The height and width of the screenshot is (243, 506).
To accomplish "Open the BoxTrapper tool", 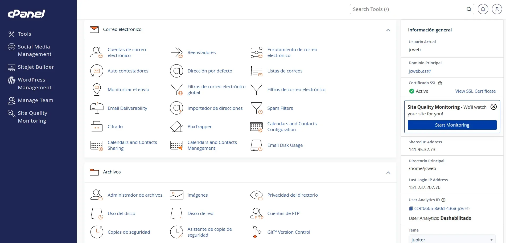I will [199, 127].
